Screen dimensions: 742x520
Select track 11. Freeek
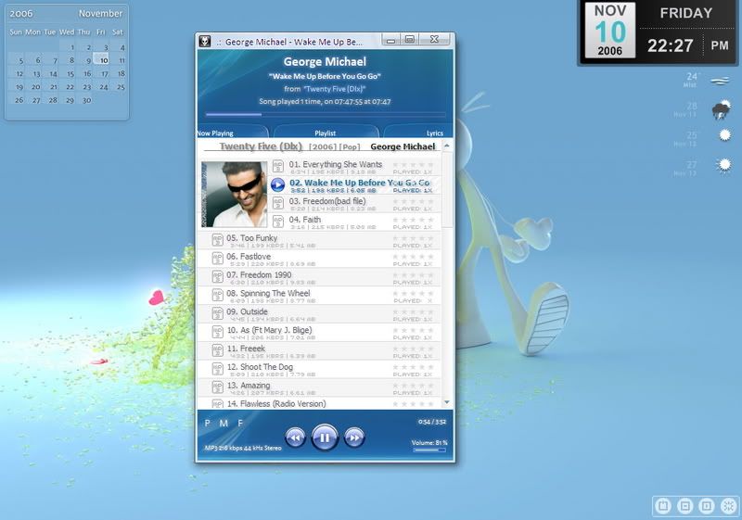tap(246, 349)
